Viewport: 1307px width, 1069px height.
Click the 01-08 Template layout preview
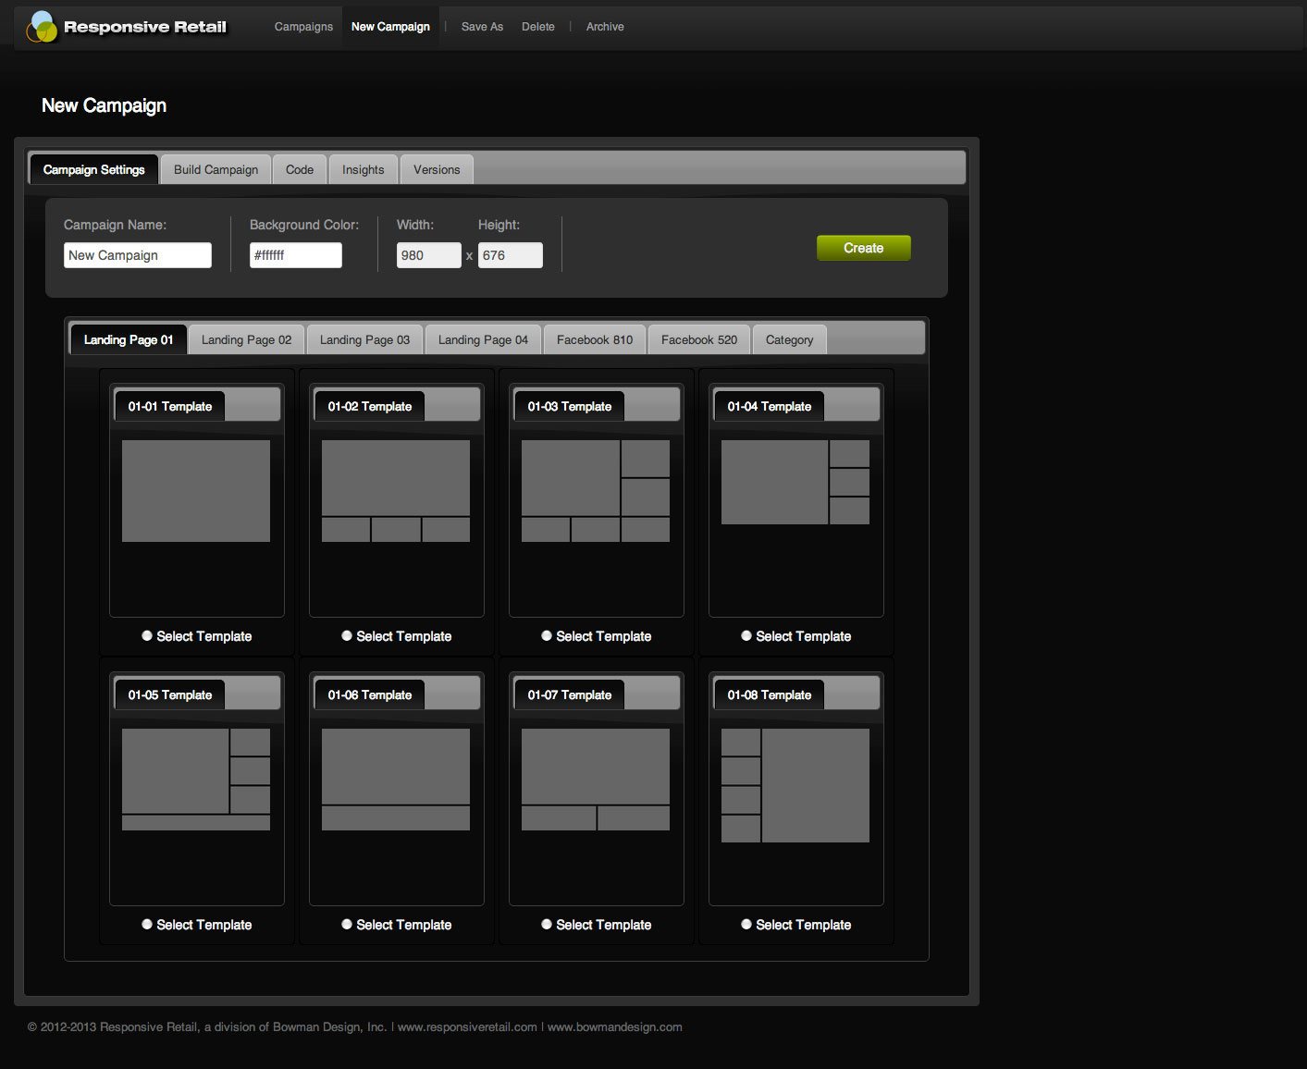tap(795, 785)
